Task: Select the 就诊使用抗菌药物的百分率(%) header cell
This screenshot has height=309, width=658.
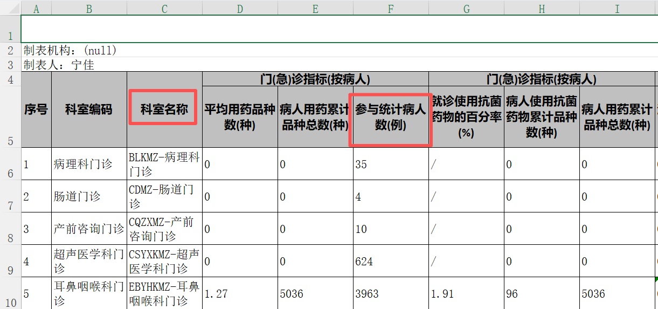Action: click(x=466, y=117)
